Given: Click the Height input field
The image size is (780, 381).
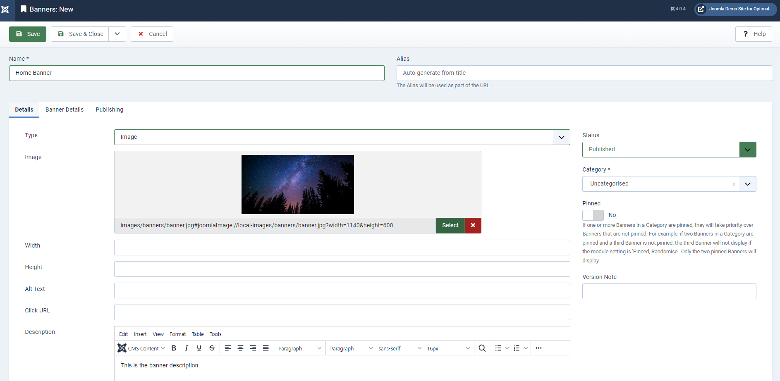Looking at the screenshot, I should click(342, 269).
